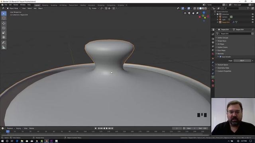Switch to Solid viewport shading
The image size is (255, 143).
[x=200, y=8]
